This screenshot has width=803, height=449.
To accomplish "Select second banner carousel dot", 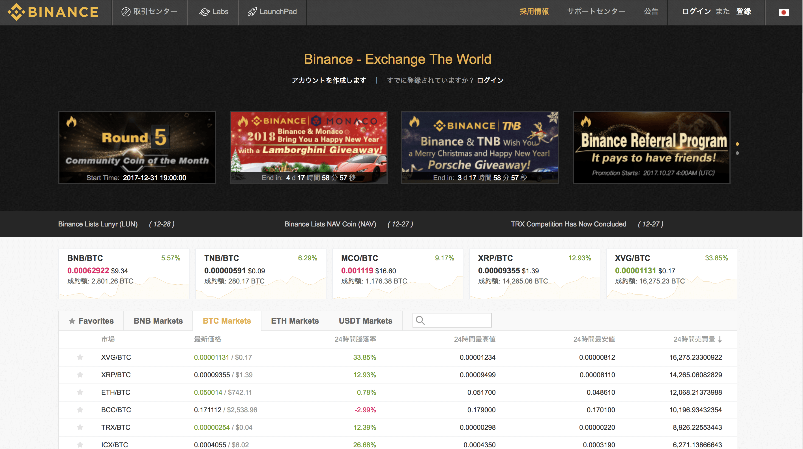I will [737, 153].
